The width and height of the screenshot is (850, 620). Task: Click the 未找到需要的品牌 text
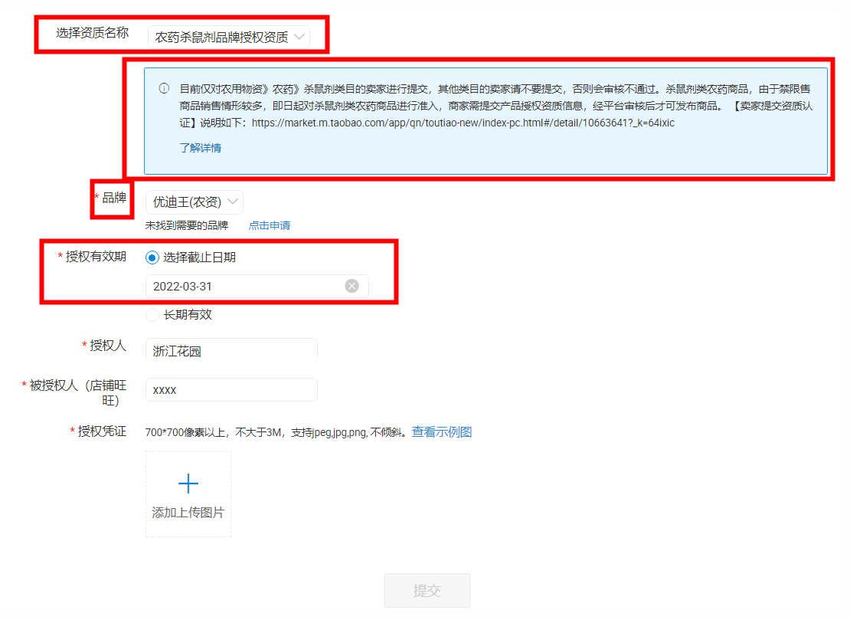coord(187,225)
